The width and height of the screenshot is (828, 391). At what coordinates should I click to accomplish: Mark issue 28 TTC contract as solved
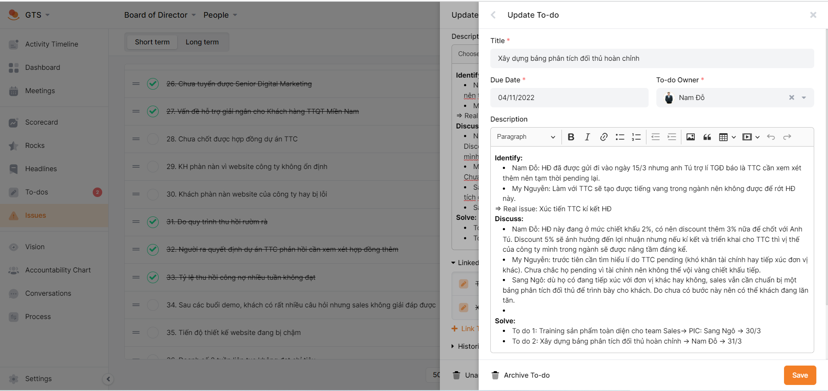(x=153, y=139)
